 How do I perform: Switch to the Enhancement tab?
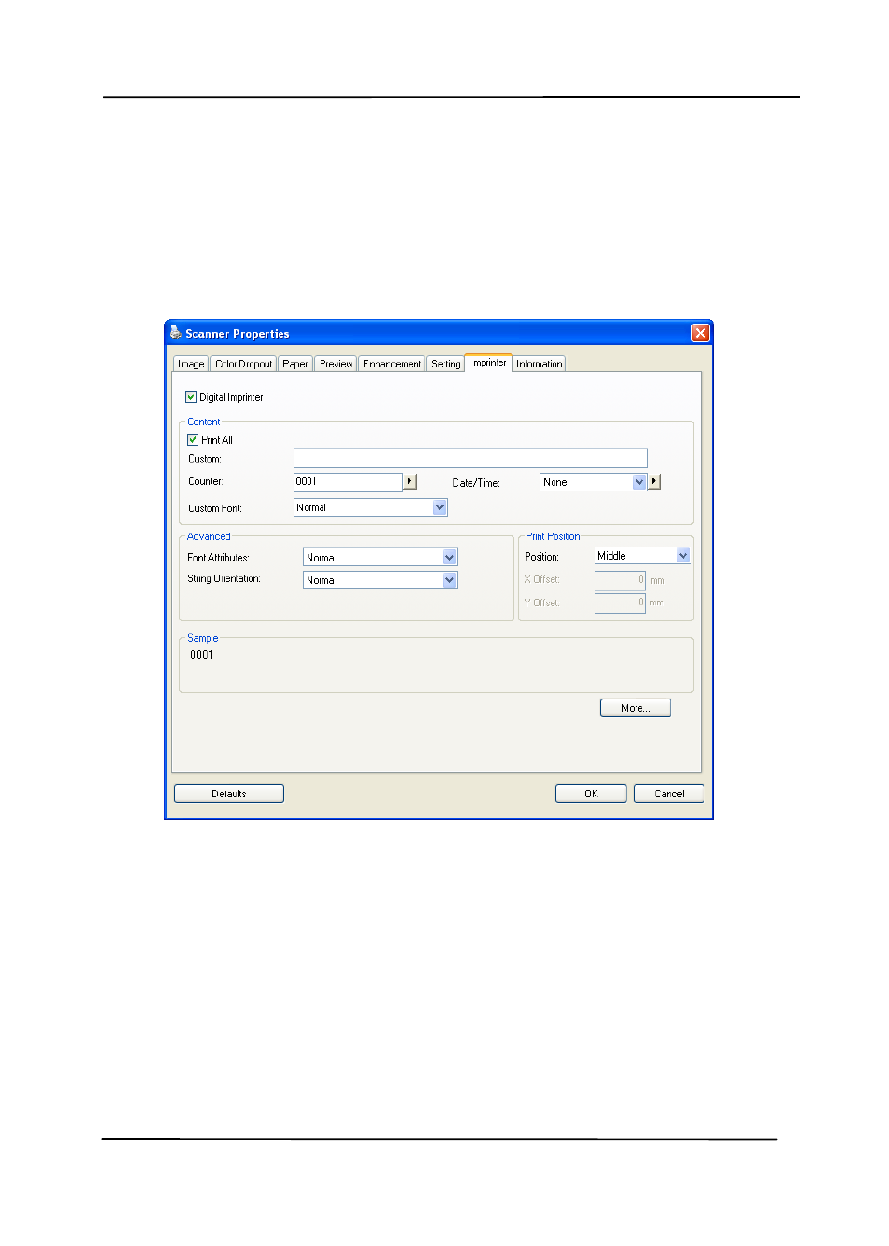point(391,365)
